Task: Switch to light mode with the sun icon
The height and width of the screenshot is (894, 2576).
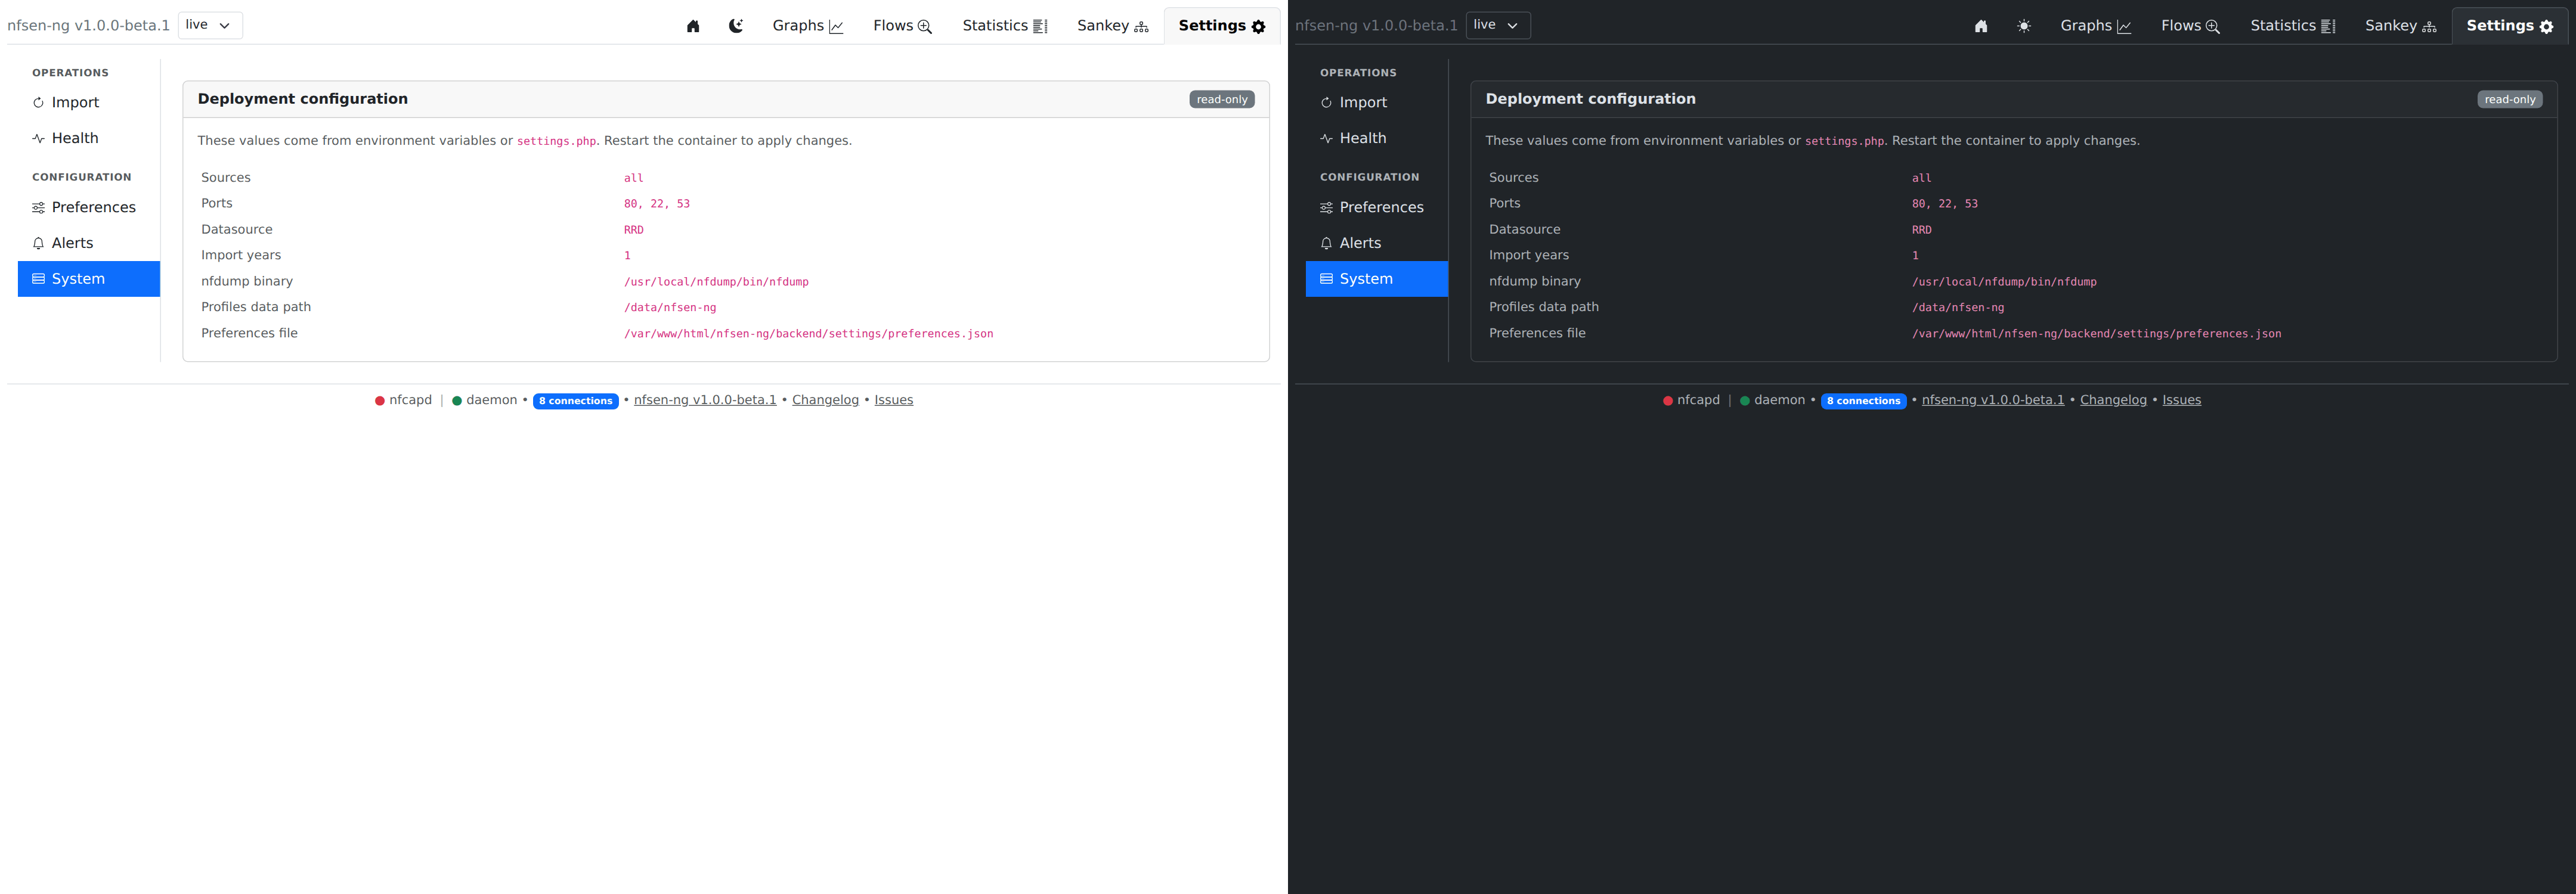Action: click(2024, 26)
